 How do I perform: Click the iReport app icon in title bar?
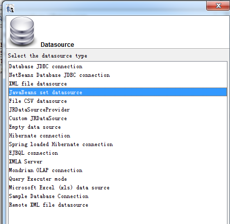click(10, 8)
